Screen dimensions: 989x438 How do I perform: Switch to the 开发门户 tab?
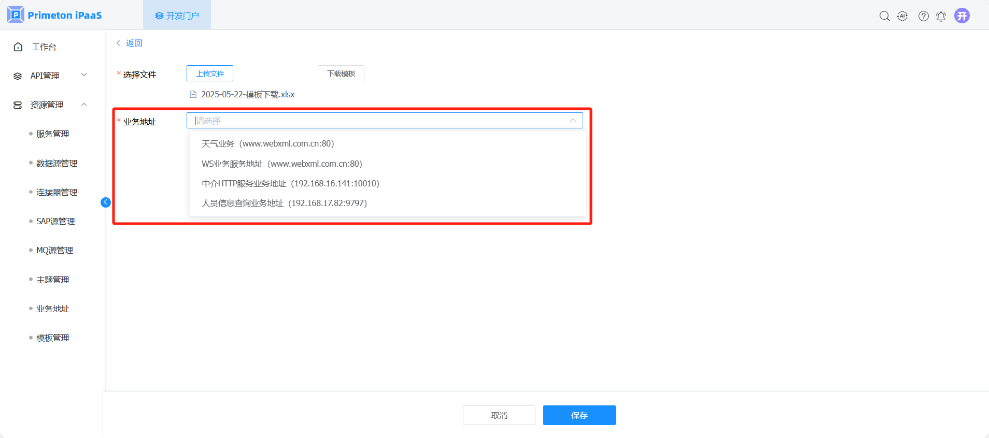tap(177, 16)
